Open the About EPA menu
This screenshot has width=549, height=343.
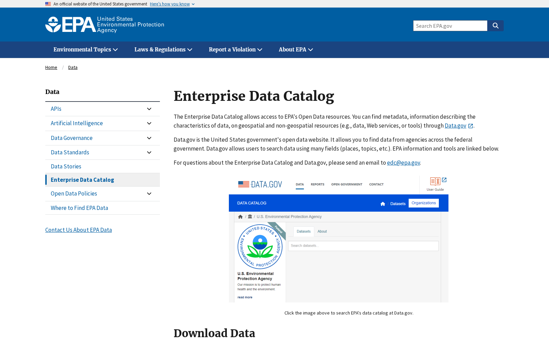pos(296,50)
